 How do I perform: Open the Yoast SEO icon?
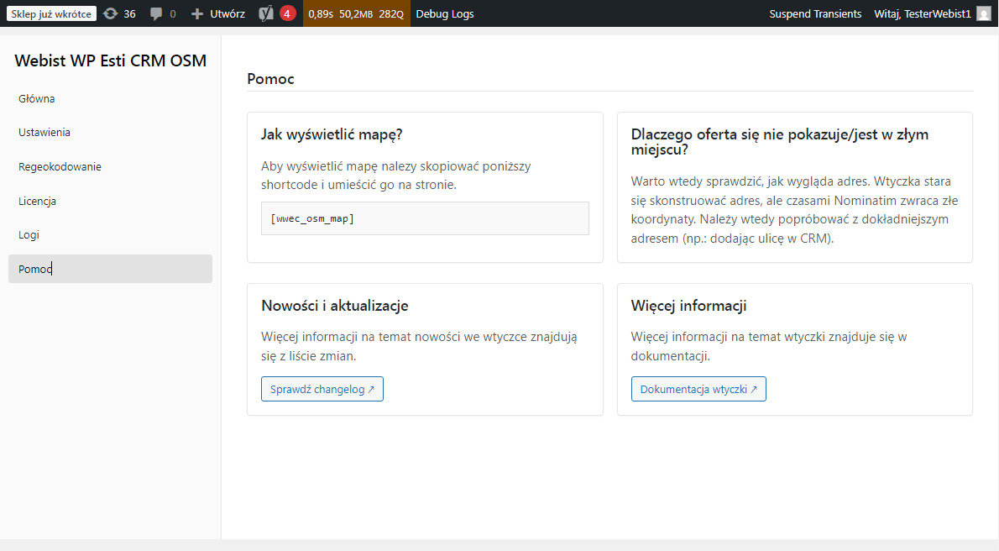(x=266, y=13)
